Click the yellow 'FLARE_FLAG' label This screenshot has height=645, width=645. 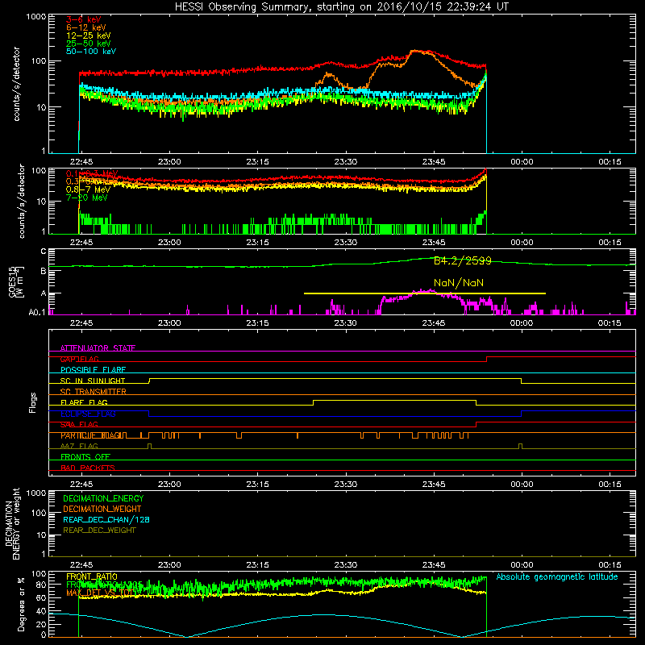(x=84, y=402)
